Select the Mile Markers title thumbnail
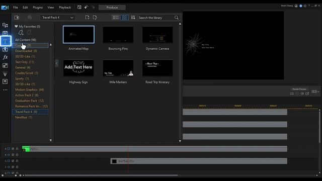The height and width of the screenshot is (181, 322). pyautogui.click(x=118, y=68)
